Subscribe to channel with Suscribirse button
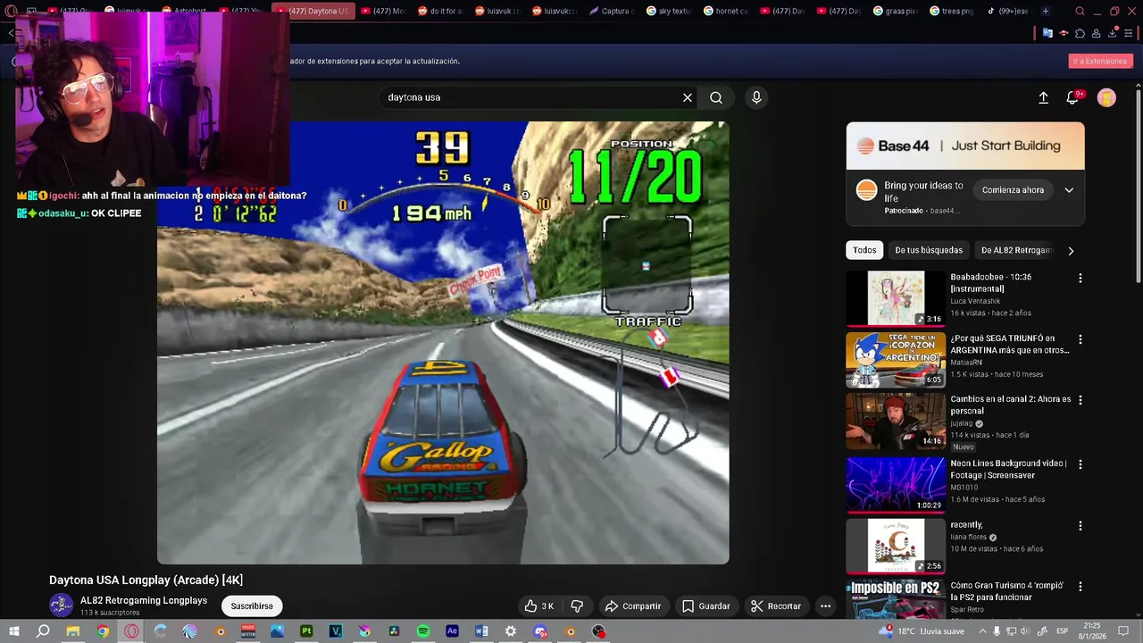This screenshot has height=643, width=1143. [252, 605]
